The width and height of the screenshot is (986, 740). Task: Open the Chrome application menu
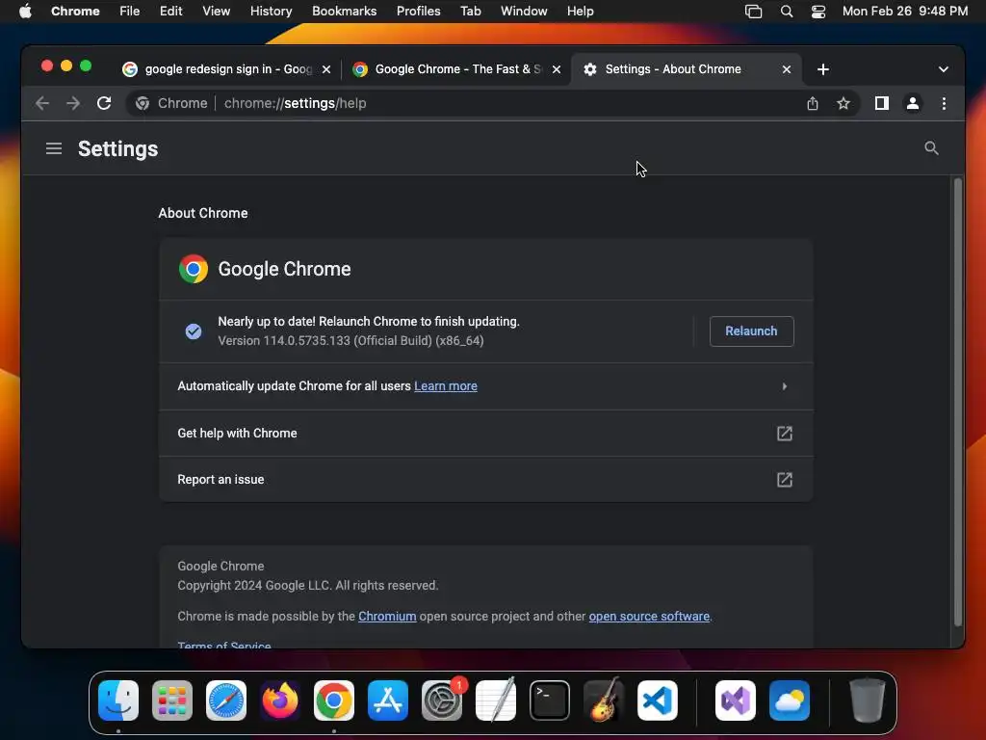(75, 12)
